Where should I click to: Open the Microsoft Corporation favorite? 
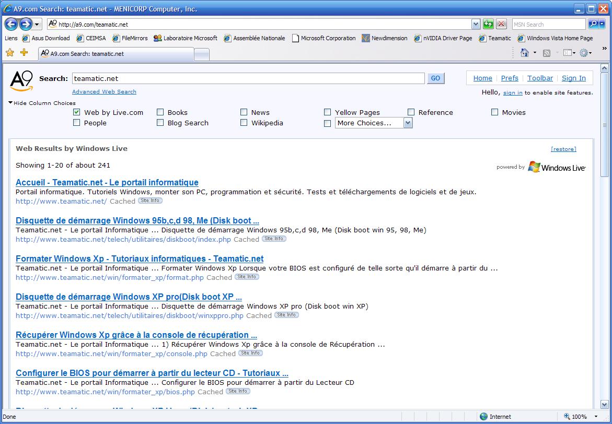(324, 38)
